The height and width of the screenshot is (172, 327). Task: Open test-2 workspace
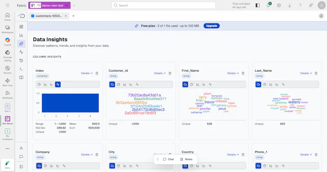coord(7,108)
